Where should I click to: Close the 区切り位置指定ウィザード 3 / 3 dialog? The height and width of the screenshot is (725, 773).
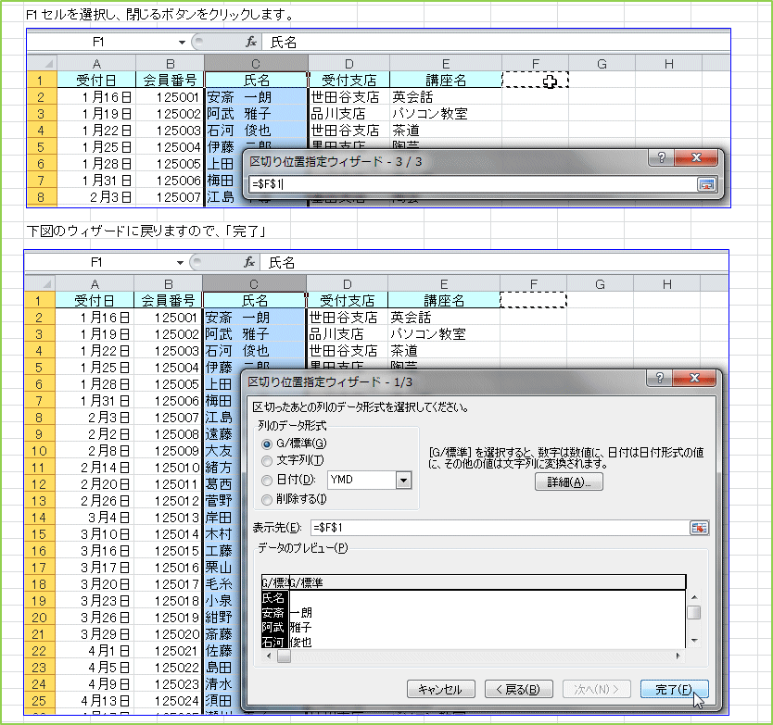click(x=695, y=157)
